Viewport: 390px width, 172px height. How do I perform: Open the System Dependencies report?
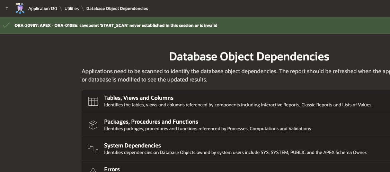coord(132,145)
